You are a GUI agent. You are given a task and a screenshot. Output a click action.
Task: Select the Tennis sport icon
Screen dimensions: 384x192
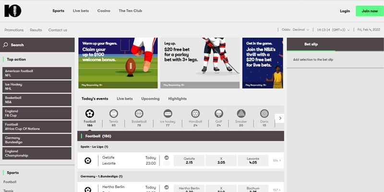coord(114,114)
